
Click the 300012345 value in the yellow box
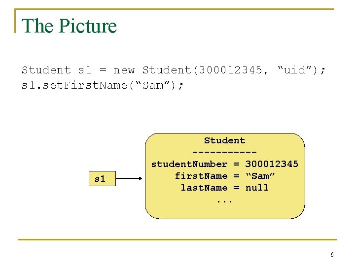(x=272, y=164)
